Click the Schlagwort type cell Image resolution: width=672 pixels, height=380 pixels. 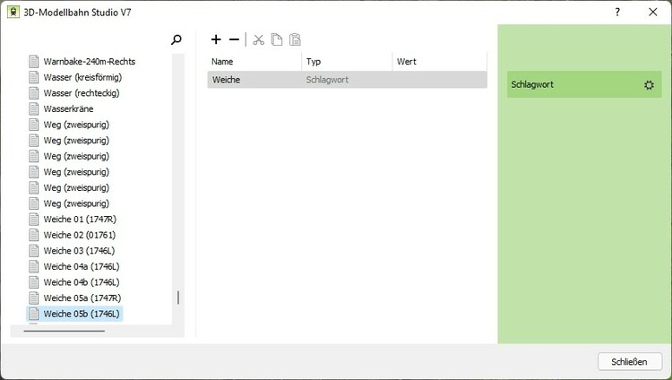[327, 80]
